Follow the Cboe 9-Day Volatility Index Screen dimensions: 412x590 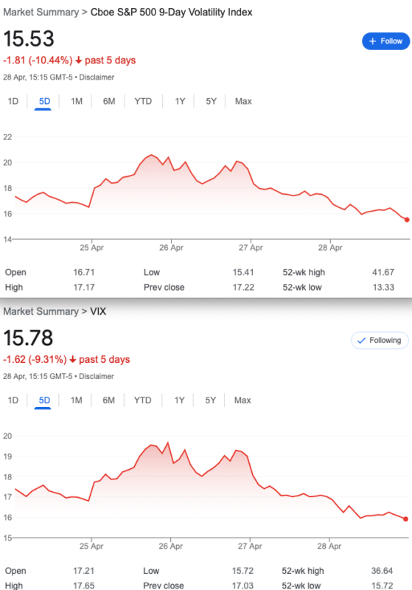click(385, 41)
